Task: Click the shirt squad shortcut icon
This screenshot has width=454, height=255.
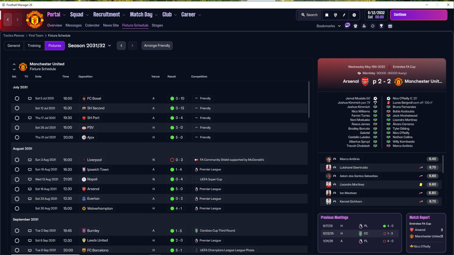Action: pyautogui.click(x=355, y=26)
